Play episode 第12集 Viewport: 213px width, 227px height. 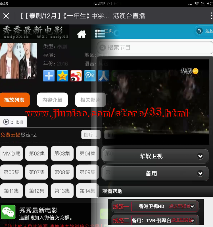37,191
